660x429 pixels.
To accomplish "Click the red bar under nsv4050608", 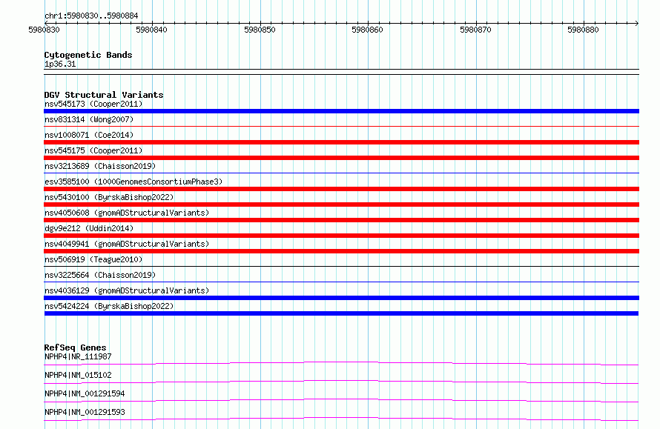I will pyautogui.click(x=341, y=220).
